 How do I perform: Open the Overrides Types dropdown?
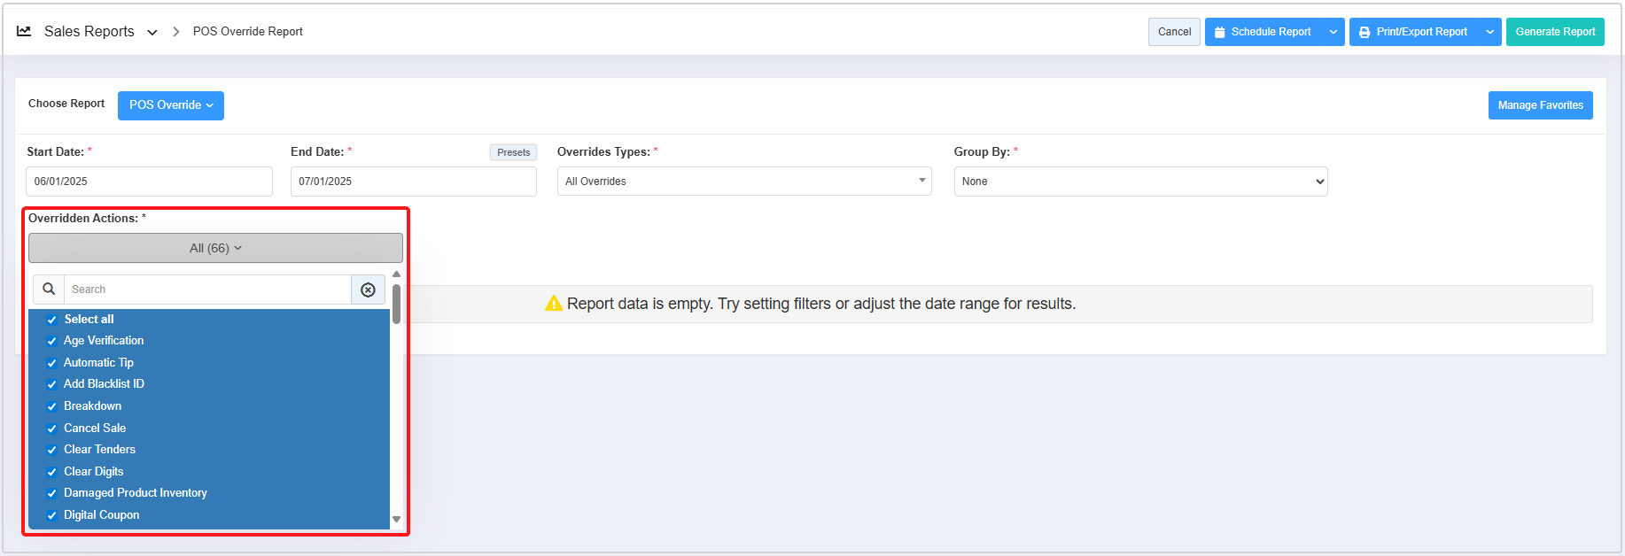coord(743,181)
